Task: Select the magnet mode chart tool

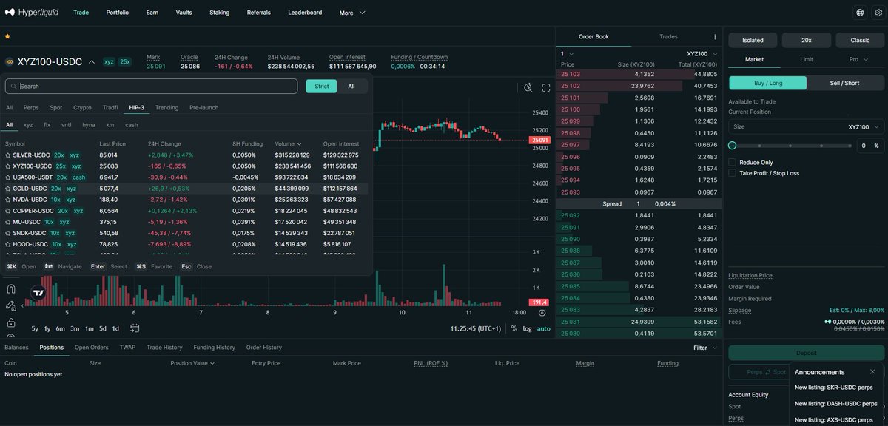Action: [x=10, y=289]
